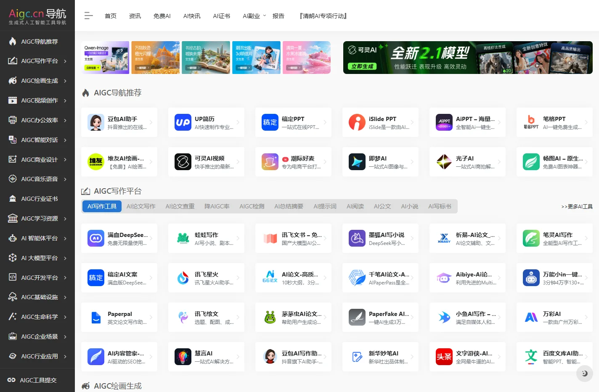
Task: Open the 新华妙笔AI card
Action: (380, 357)
